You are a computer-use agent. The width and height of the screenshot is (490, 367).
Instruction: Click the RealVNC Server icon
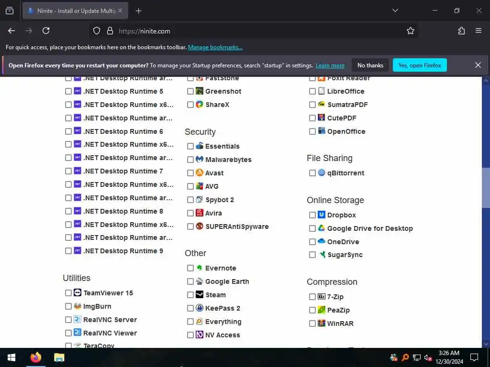[x=78, y=320]
